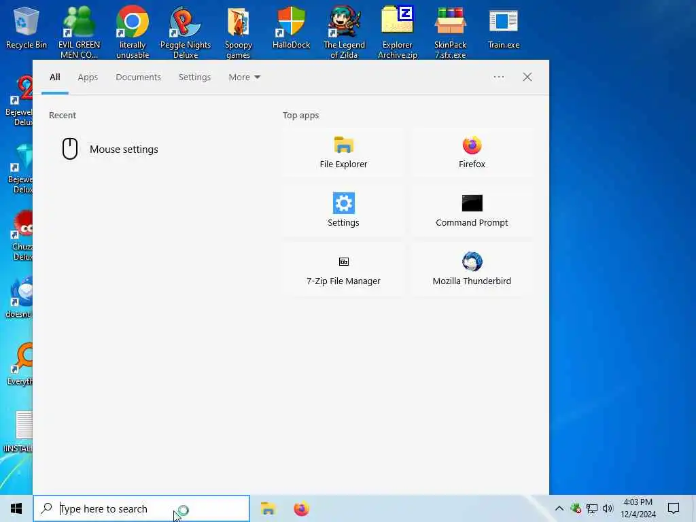Select The Legend of Zilda icon
Screen dimensions: 696x522
[344, 32]
